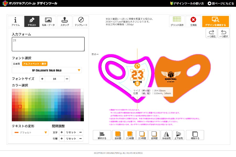Click the 入力フォーム text box
Viewport: 236px width, 157px height.
[48, 44]
